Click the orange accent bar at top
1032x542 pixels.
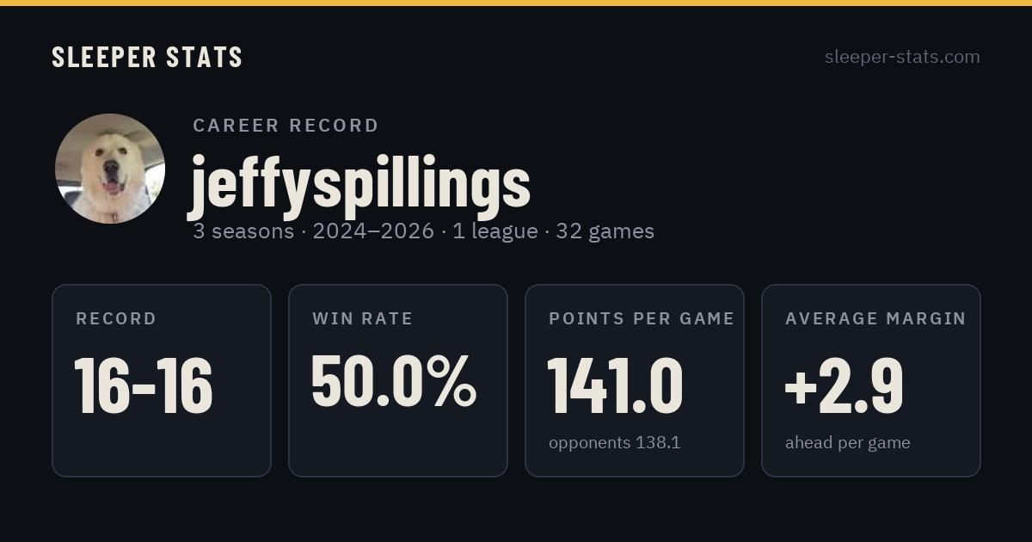pos(516,3)
